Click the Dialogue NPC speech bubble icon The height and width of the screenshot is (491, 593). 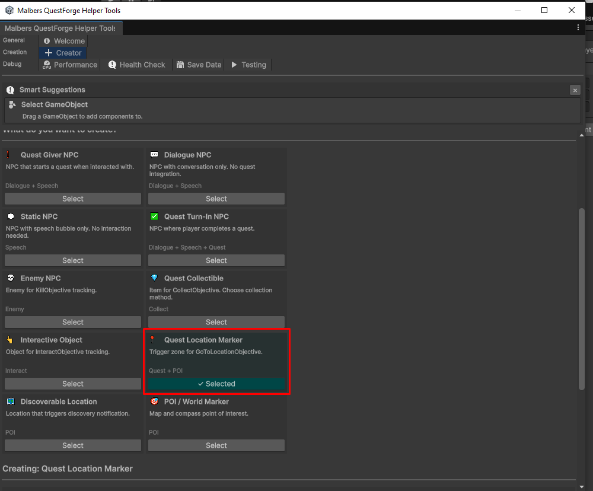[154, 155]
